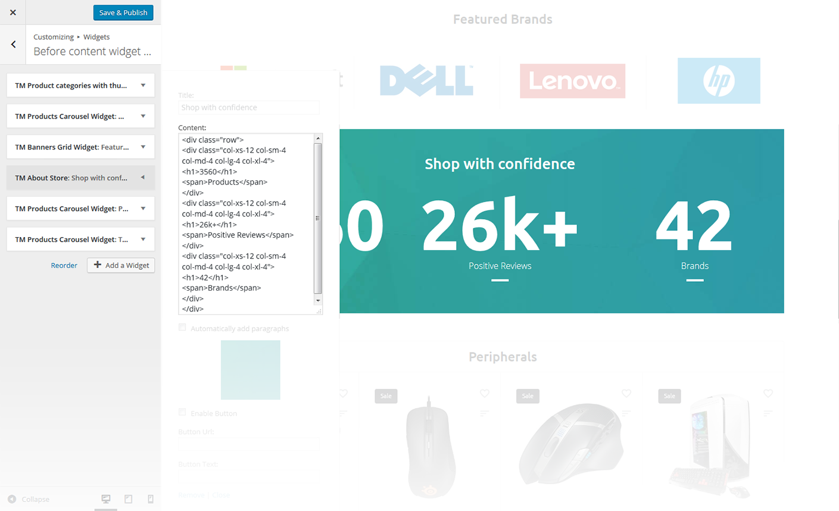Collapse the TM About Store widget

tap(143, 177)
